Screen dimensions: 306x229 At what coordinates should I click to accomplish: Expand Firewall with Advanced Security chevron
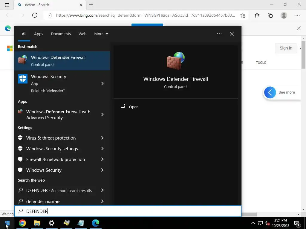pyautogui.click(x=102, y=114)
